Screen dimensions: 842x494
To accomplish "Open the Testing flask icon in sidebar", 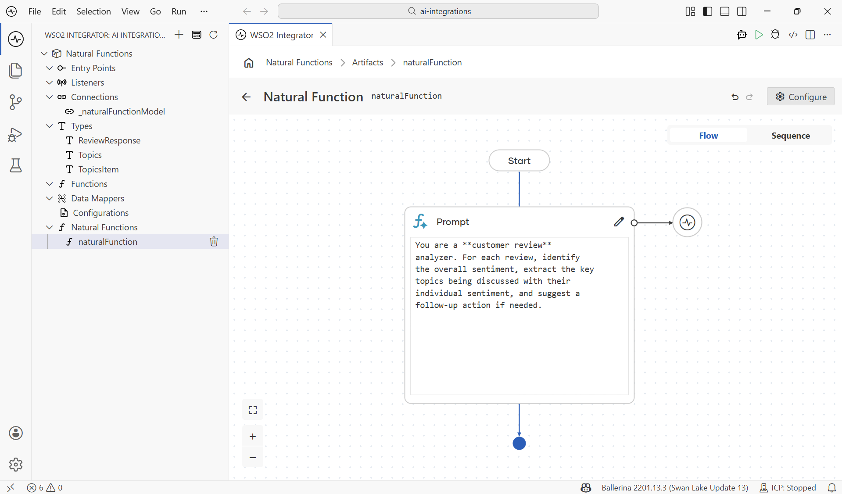I will pyautogui.click(x=16, y=165).
